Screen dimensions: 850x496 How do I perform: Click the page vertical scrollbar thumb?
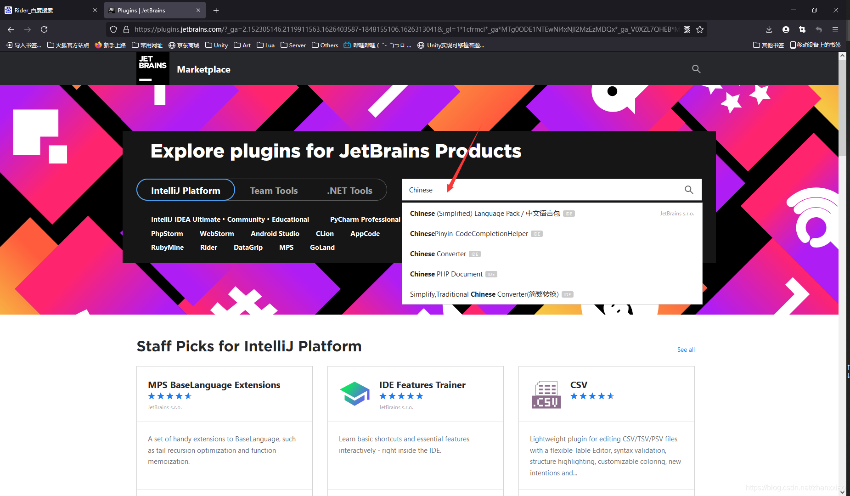coord(842,109)
